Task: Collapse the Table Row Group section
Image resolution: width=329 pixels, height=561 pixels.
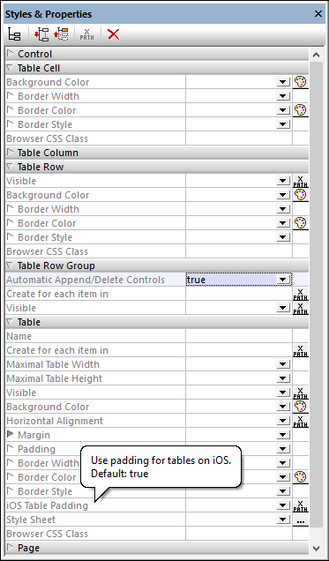Action: 10,266
